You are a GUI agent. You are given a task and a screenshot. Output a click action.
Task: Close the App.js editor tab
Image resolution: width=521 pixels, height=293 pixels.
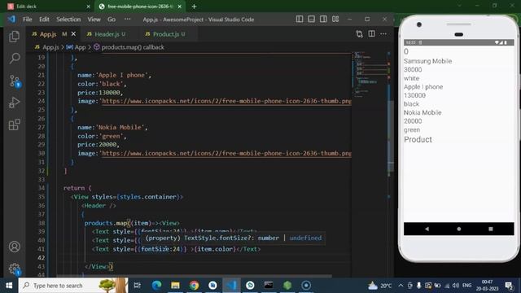tap(73, 34)
